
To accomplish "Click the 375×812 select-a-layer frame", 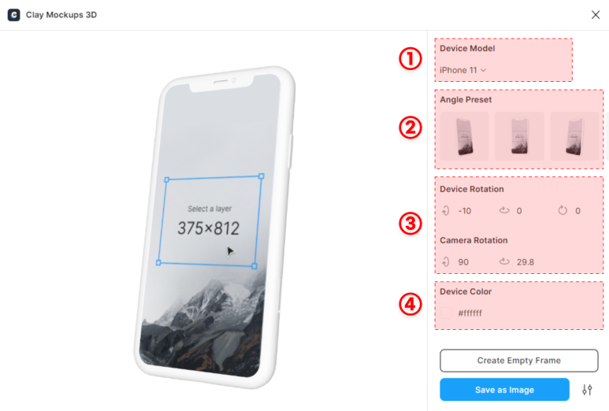I will pyautogui.click(x=210, y=220).
